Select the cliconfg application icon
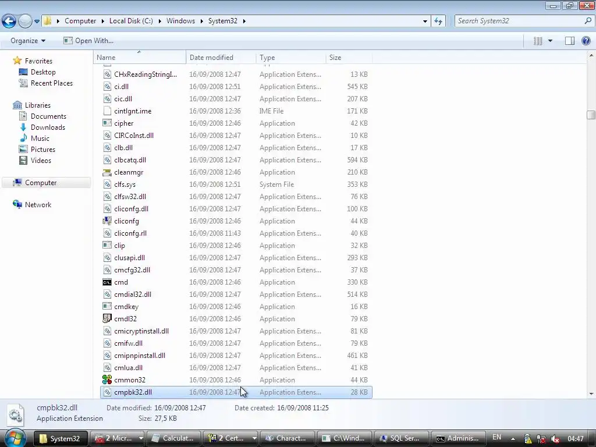596x447 pixels. pos(107,221)
